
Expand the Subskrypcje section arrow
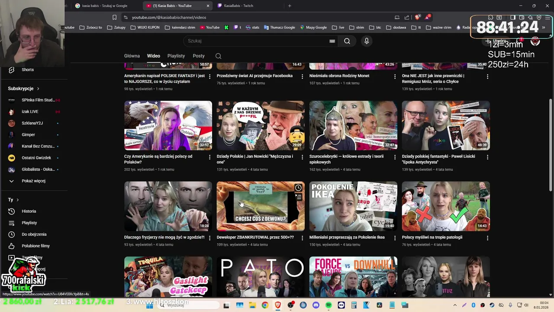[38, 88]
